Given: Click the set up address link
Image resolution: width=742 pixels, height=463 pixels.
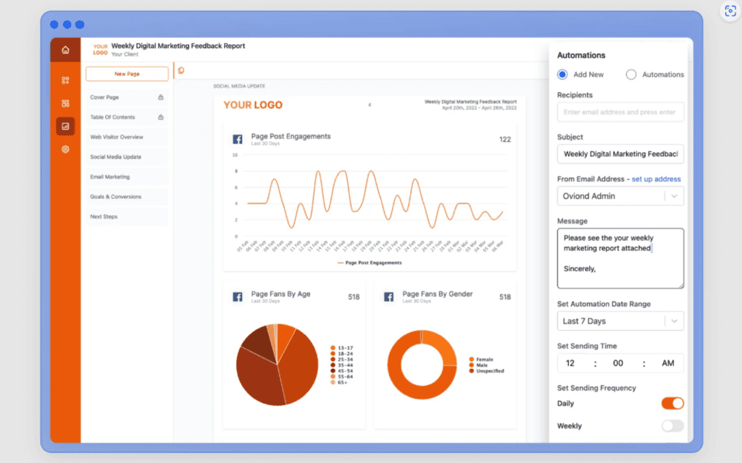Looking at the screenshot, I should 656,179.
